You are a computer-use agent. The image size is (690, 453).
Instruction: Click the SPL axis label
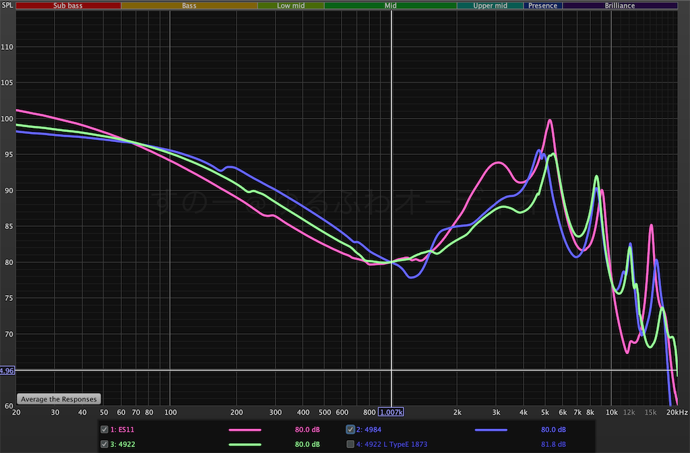[7, 5]
